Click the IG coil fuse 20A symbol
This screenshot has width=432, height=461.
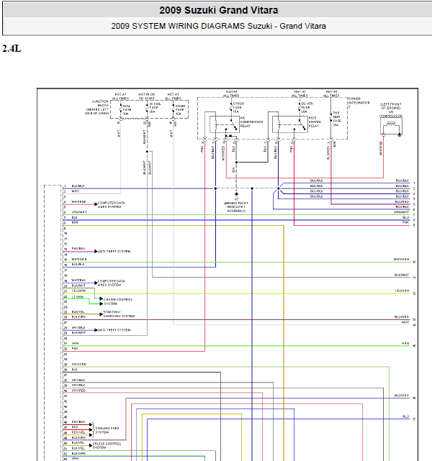(147, 109)
